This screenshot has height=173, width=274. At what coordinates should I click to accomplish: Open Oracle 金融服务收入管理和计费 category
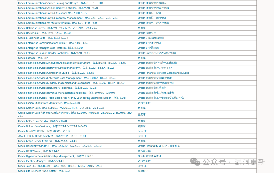[156, 93]
